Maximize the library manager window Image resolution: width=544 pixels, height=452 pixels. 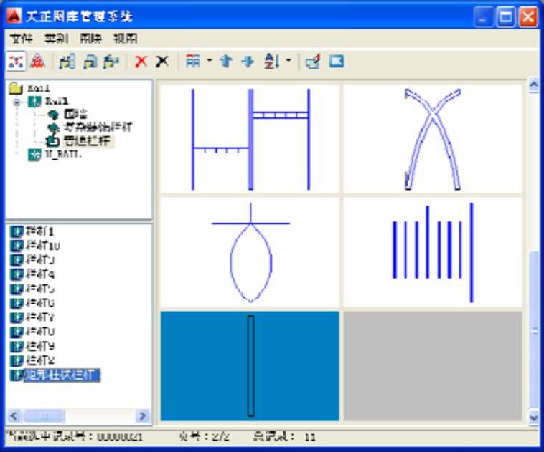click(x=505, y=16)
